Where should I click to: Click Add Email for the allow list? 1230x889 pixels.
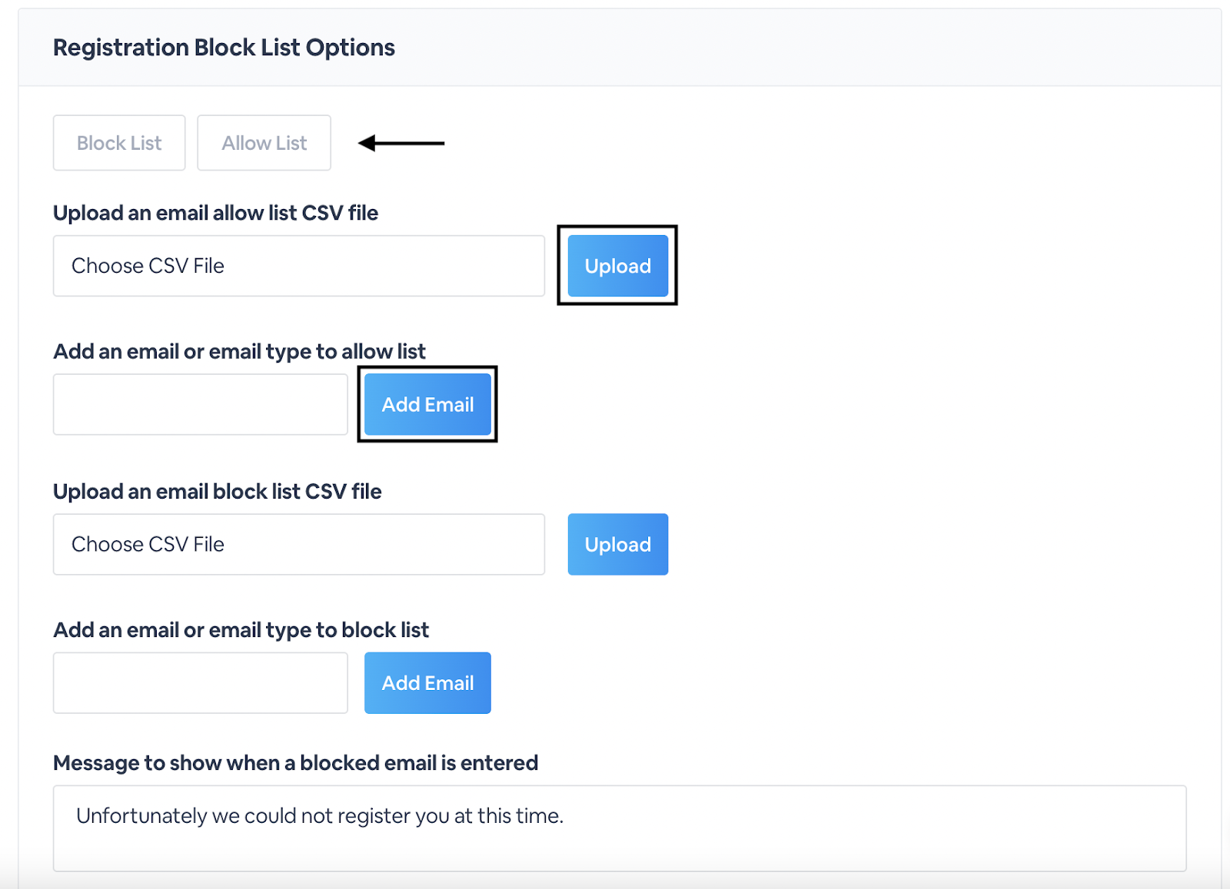427,404
